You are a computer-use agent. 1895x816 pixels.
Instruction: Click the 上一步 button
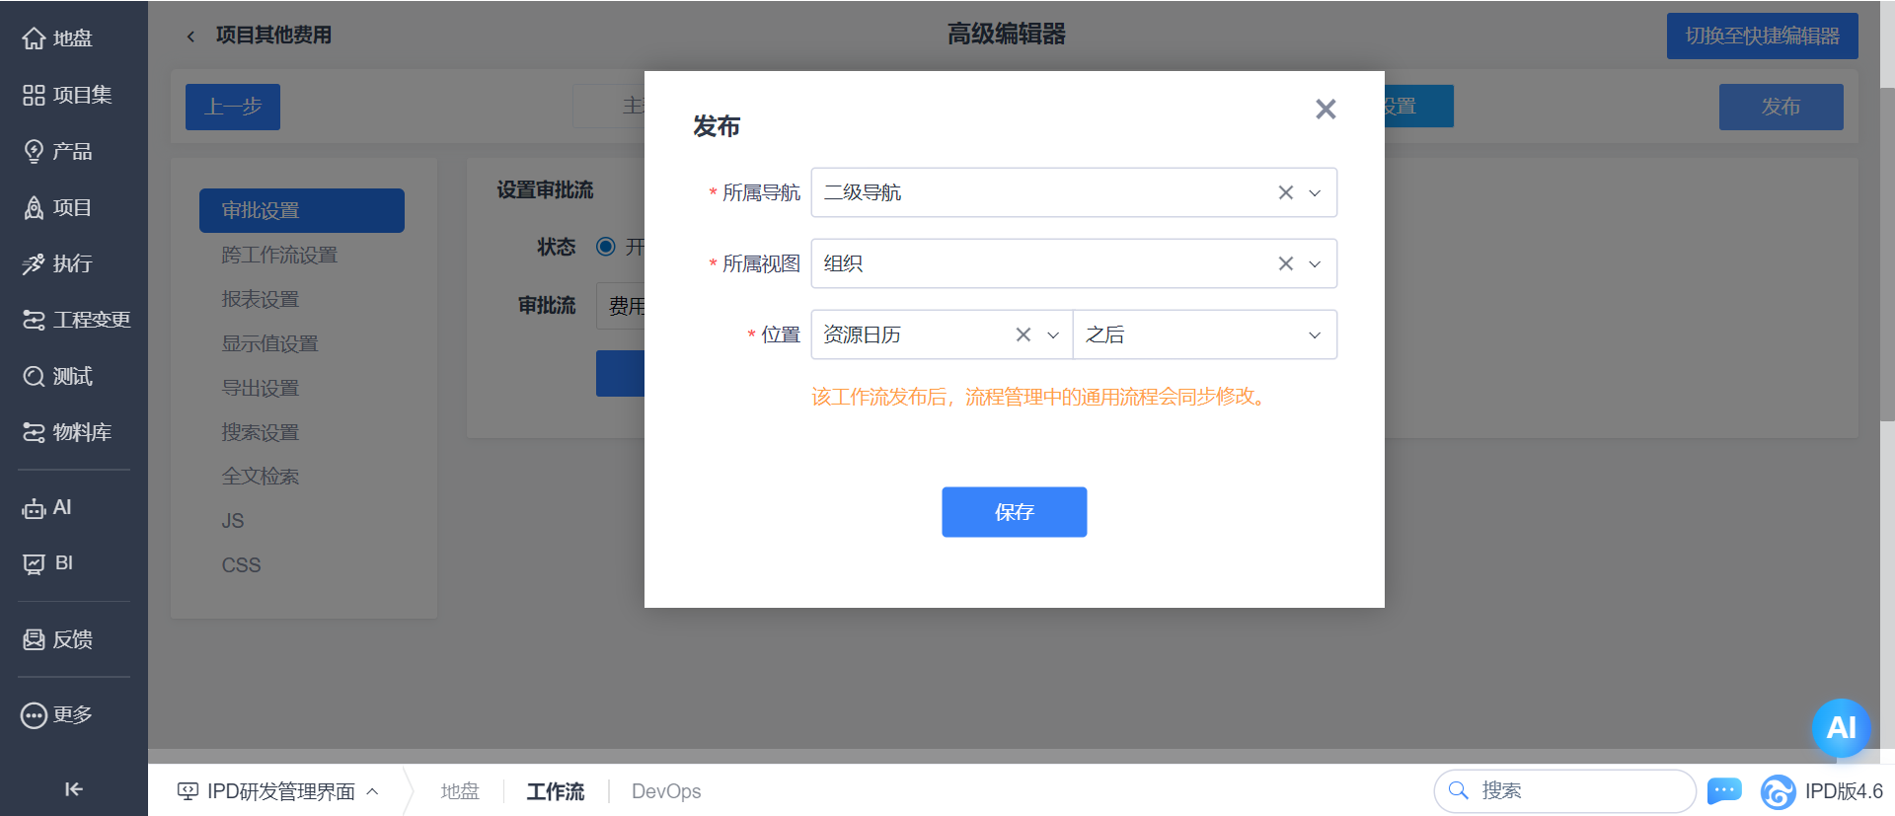tap(233, 107)
